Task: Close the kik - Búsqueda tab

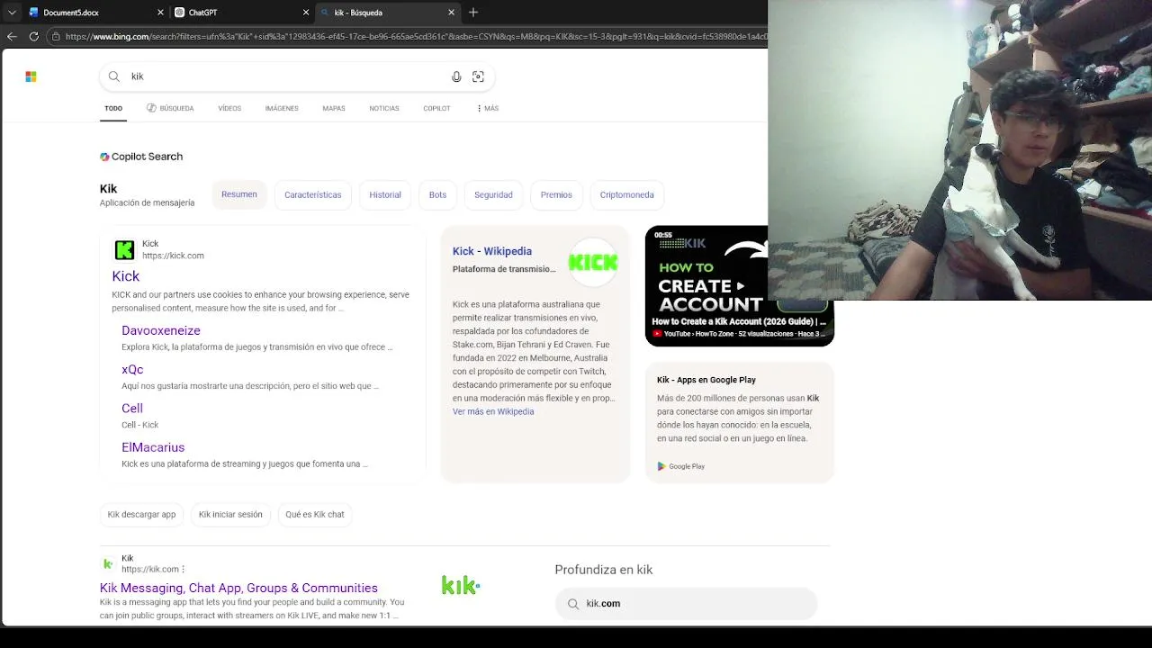Action: click(452, 13)
